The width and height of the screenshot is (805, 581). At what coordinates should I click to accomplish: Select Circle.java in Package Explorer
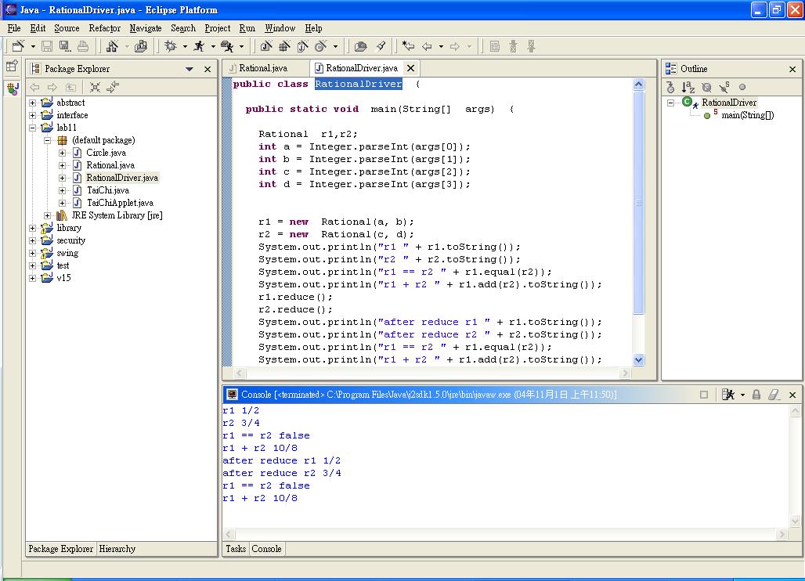pos(106,153)
